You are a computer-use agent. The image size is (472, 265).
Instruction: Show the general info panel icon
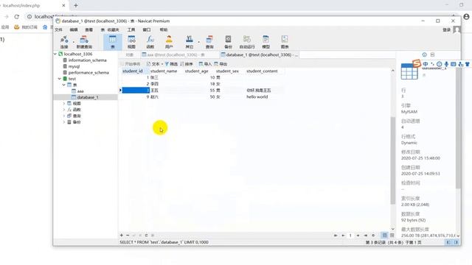click(425, 54)
